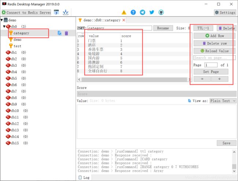Go to previous page arrow button
The height and width of the screenshot is (181, 238).
click(x=202, y=79)
